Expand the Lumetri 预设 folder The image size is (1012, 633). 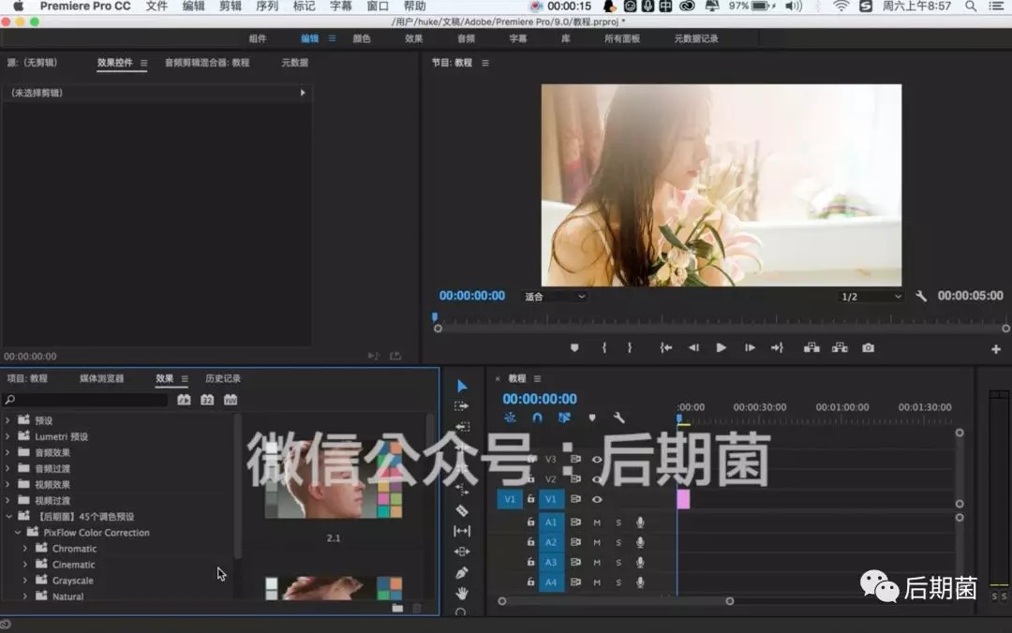coord(7,436)
